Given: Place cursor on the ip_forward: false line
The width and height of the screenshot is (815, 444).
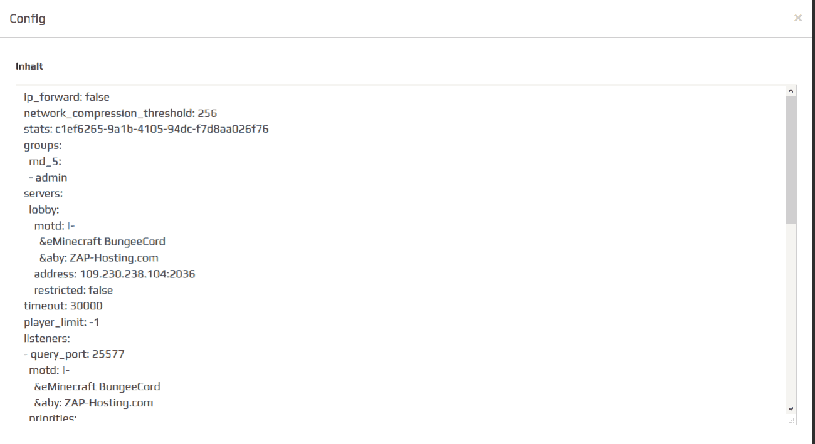Looking at the screenshot, I should pyautogui.click(x=66, y=97).
